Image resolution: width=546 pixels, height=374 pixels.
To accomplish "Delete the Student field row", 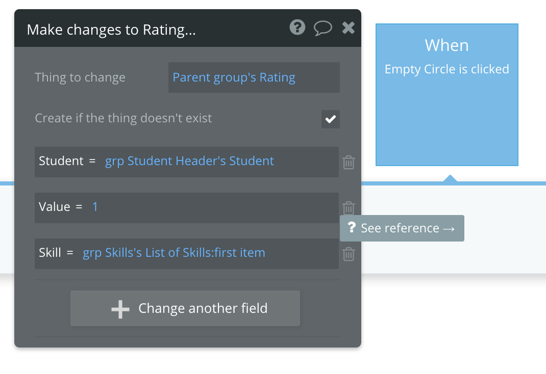I will [x=349, y=163].
